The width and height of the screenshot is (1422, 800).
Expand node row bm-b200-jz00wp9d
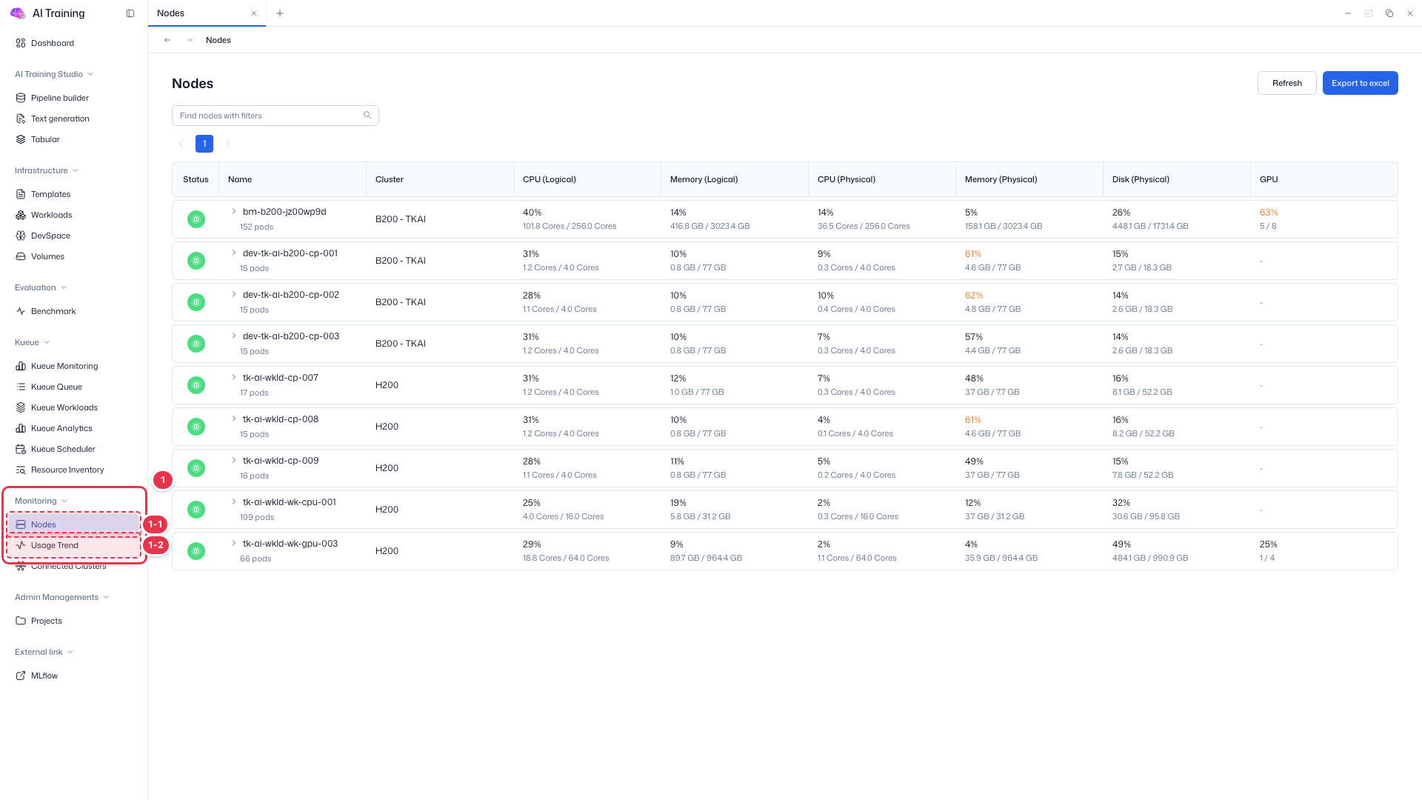point(234,211)
